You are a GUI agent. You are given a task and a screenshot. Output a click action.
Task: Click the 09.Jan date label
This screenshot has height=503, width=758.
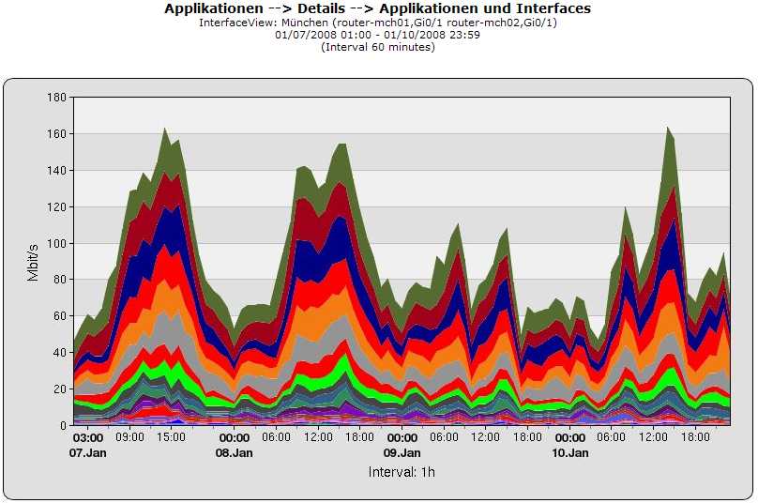point(402,452)
